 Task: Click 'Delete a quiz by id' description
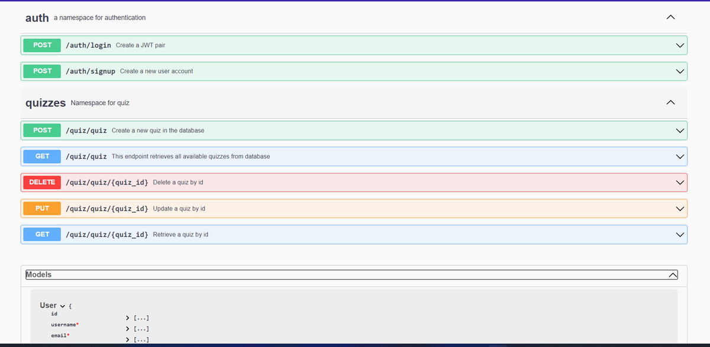pyautogui.click(x=178, y=183)
